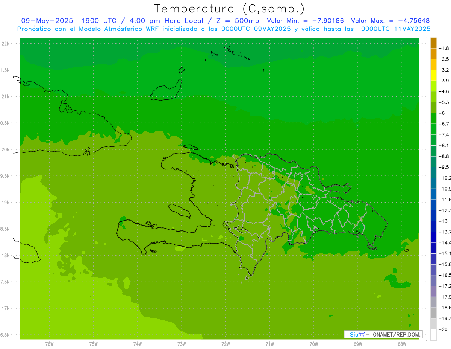The image size is (451, 349).
Task: Click the brown swatch above the -1.8 label
Action: [433, 43]
